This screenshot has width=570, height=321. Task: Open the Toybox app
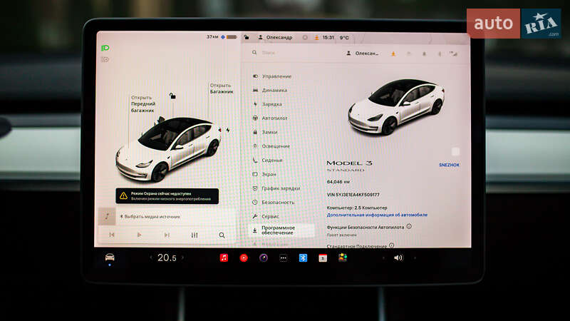(343, 258)
